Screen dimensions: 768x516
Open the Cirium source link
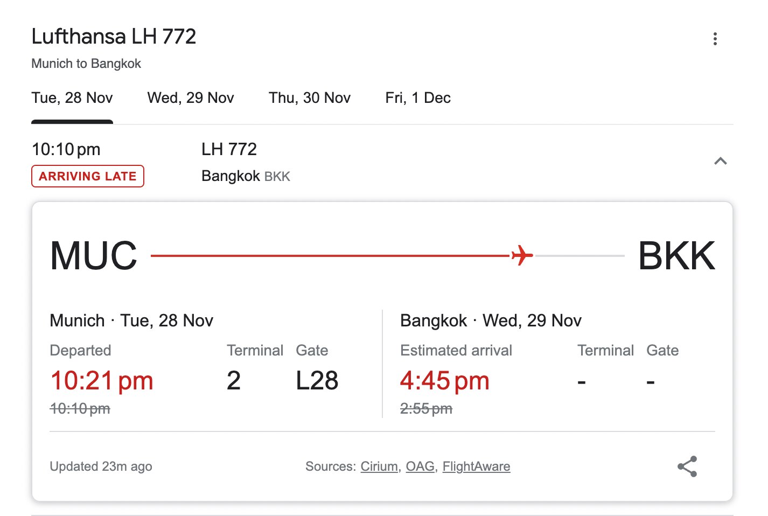pyautogui.click(x=379, y=466)
